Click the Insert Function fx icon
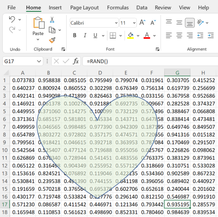This screenshot has width=218, height=217. point(76,61)
